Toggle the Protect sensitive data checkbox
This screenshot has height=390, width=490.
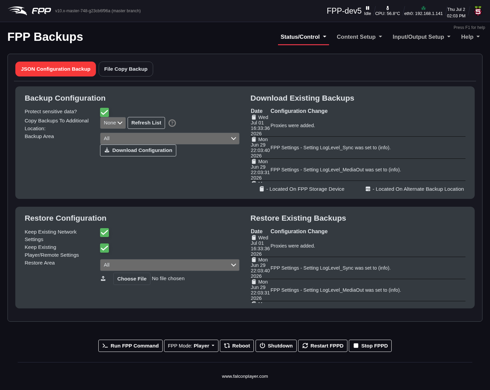[x=104, y=112]
